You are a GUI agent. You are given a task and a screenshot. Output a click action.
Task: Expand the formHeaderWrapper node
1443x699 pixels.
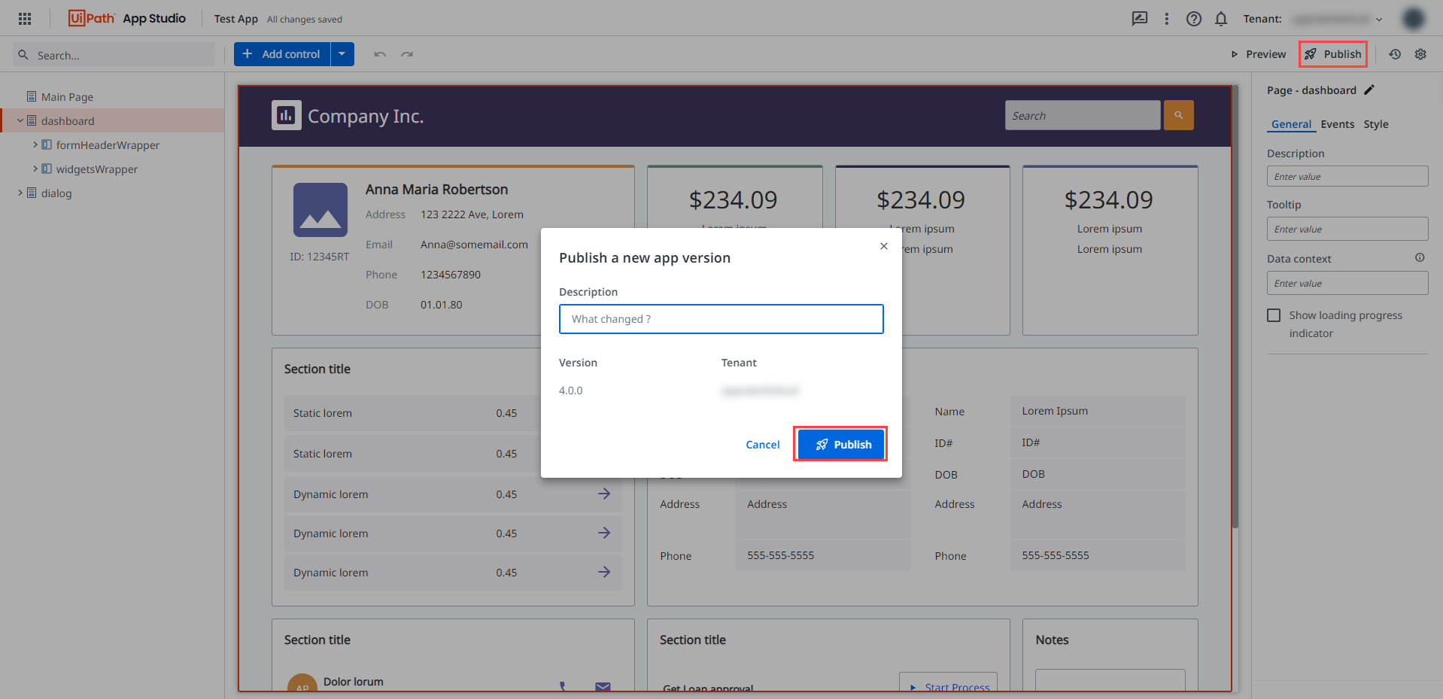(35, 144)
